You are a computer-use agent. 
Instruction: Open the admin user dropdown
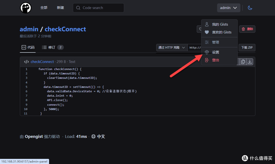tap(228, 8)
